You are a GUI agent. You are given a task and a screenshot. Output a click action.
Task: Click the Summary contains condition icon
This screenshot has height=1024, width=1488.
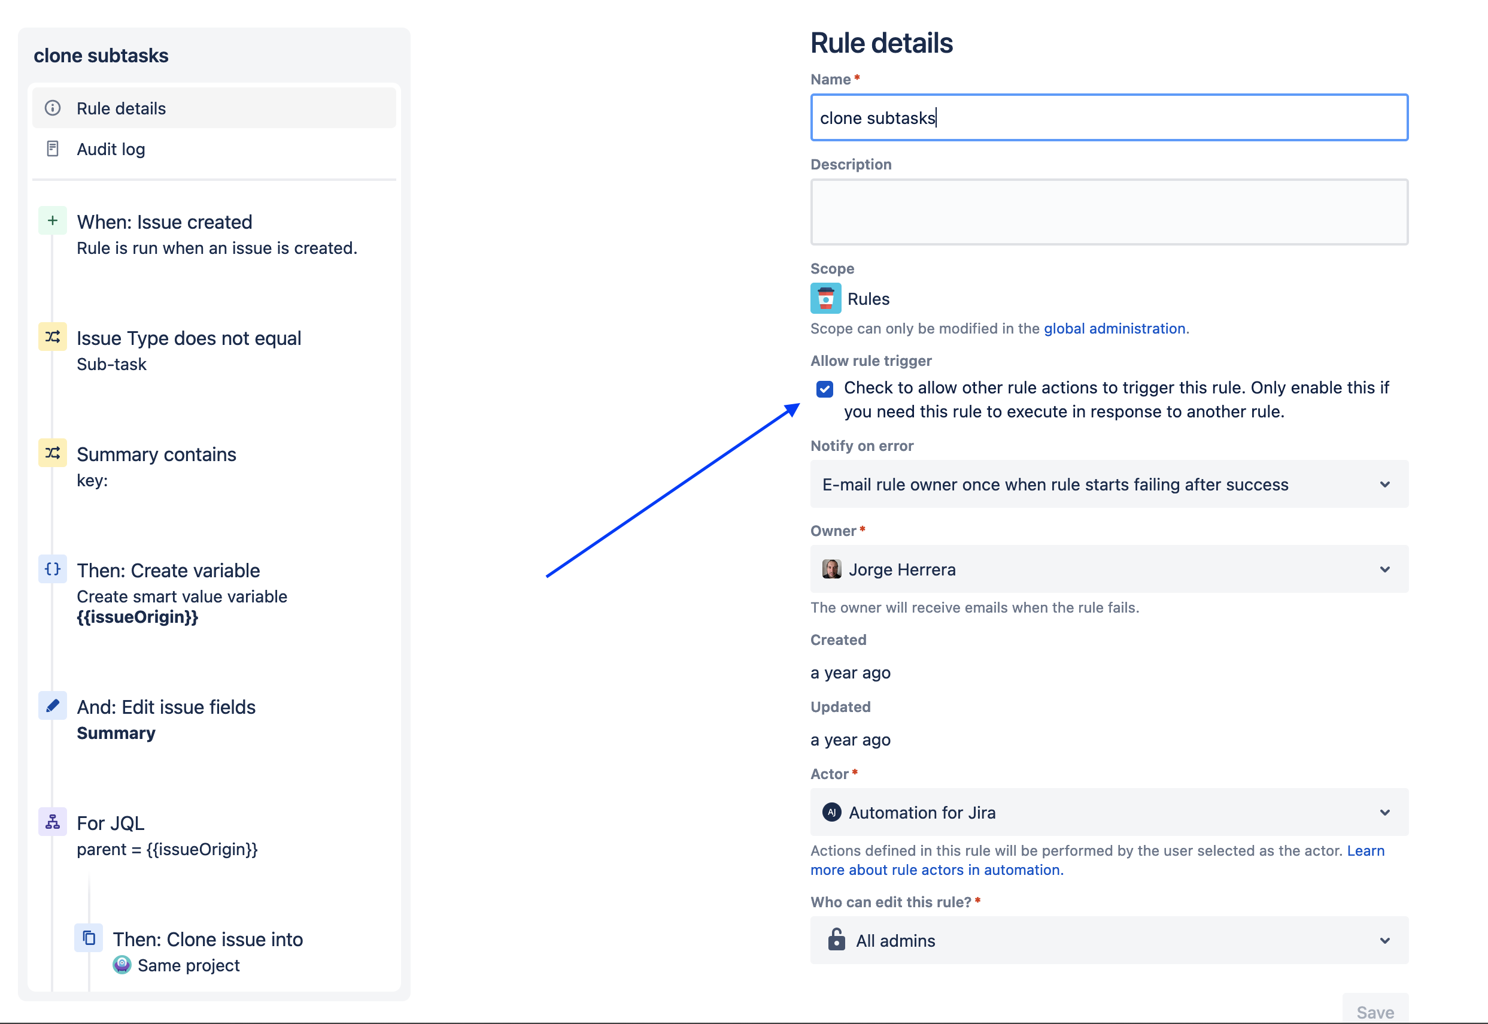pyautogui.click(x=52, y=453)
